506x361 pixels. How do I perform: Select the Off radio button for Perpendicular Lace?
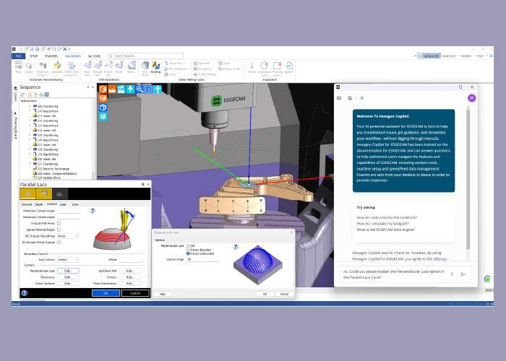pyautogui.click(x=188, y=246)
